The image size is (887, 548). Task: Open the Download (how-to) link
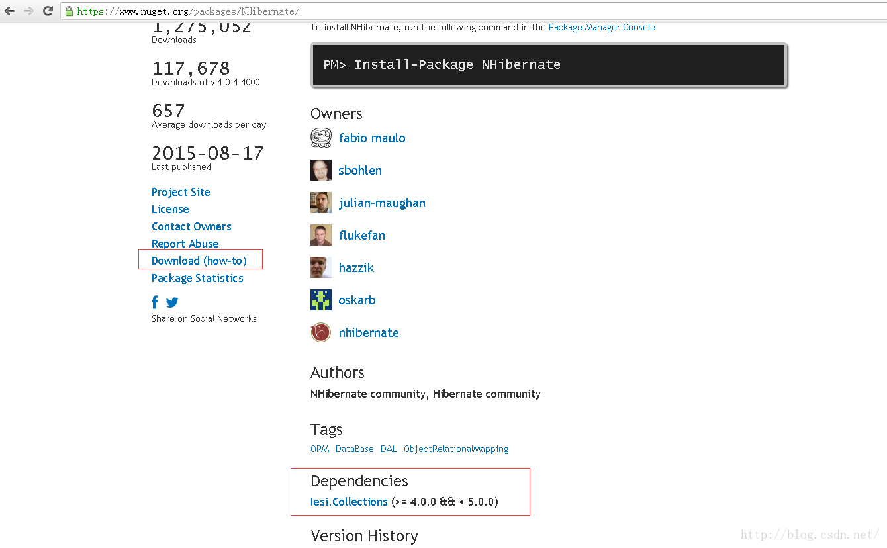tap(199, 261)
